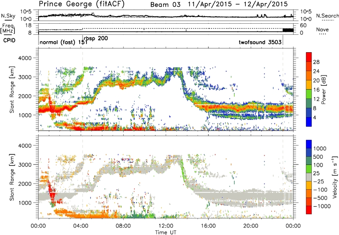The height and width of the screenshot is (235, 339).
Task: Click the red bottom segment of the Velocity colorbar
Action: pos(309,210)
